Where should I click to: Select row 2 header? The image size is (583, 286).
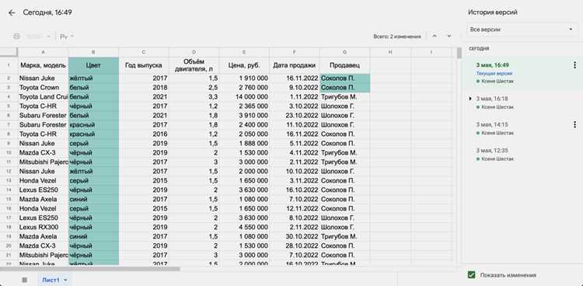9,78
